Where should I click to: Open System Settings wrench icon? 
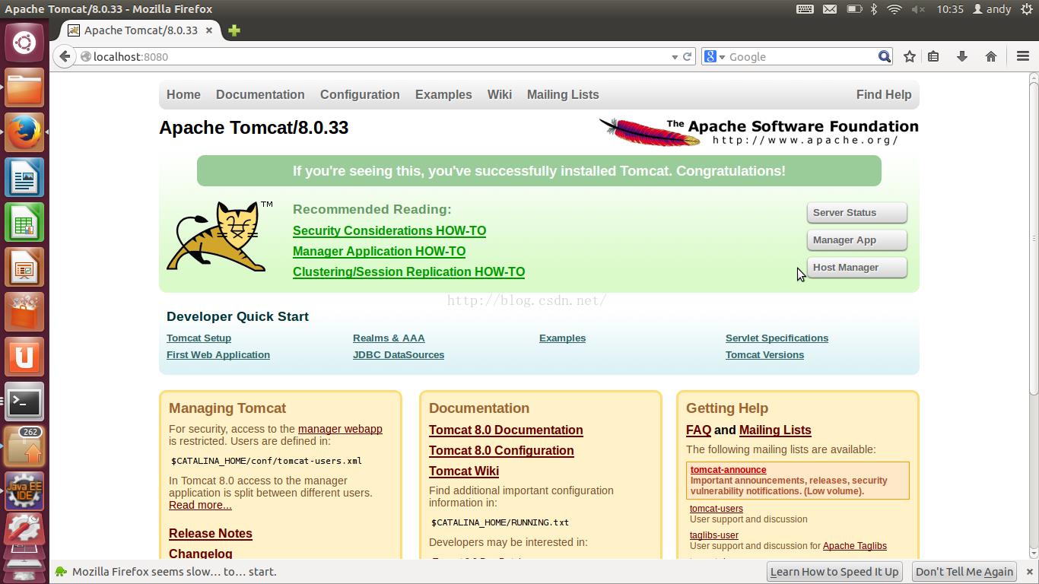point(24,530)
